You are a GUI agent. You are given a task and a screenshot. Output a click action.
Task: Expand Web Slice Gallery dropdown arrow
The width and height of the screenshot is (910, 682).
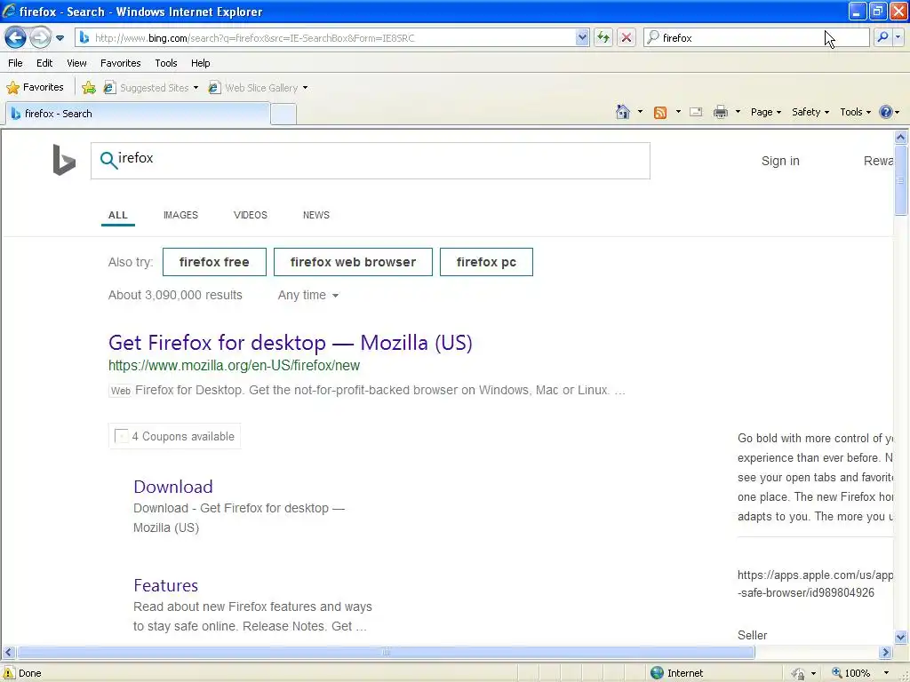point(306,88)
